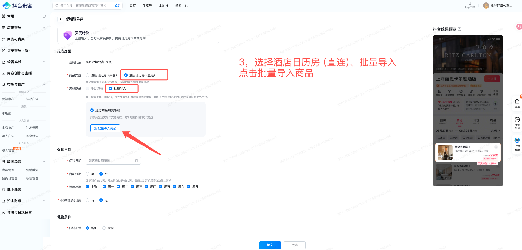Click the App下载 phone icon
Viewport: 522px width, 250px height.
[x=470, y=3]
